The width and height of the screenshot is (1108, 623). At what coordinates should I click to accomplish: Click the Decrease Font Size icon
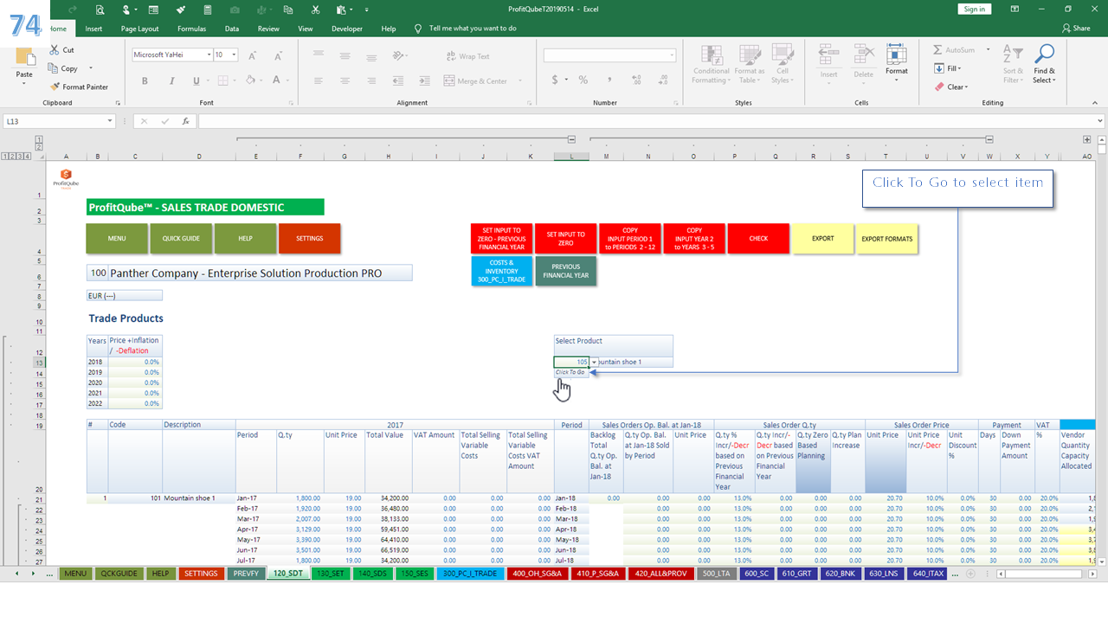point(277,55)
